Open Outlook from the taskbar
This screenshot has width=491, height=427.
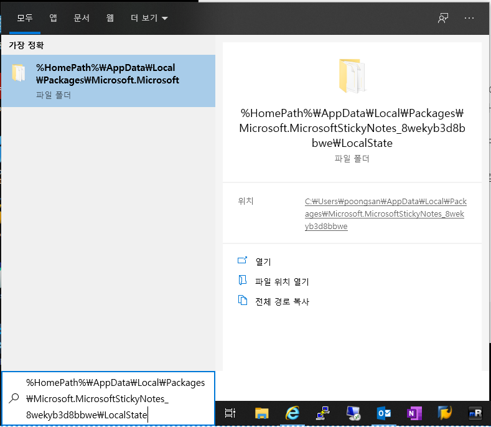pyautogui.click(x=383, y=413)
